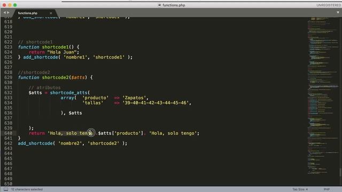The width and height of the screenshot is (342, 192).
Task: Click the UNREGISTERED label in title bar
Action: pos(329,5)
